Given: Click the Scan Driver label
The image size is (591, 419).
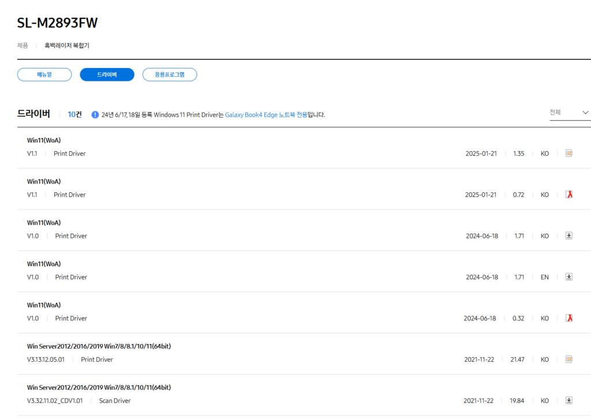Looking at the screenshot, I should 115,401.
